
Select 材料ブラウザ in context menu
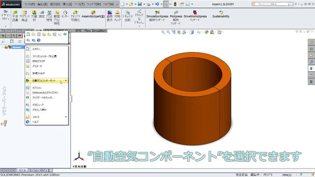click(x=47, y=61)
